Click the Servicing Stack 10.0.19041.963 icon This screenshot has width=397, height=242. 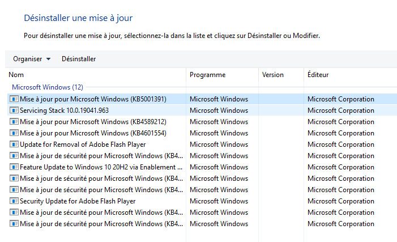point(14,110)
